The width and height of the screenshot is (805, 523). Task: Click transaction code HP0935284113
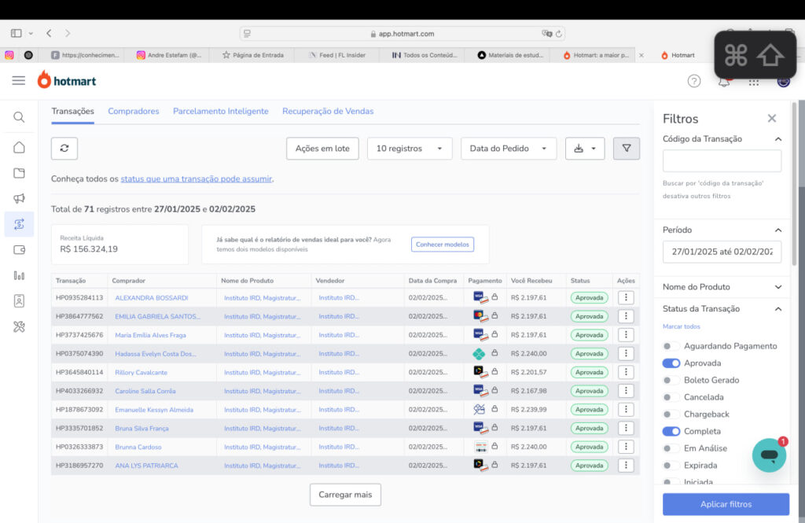[x=79, y=297]
